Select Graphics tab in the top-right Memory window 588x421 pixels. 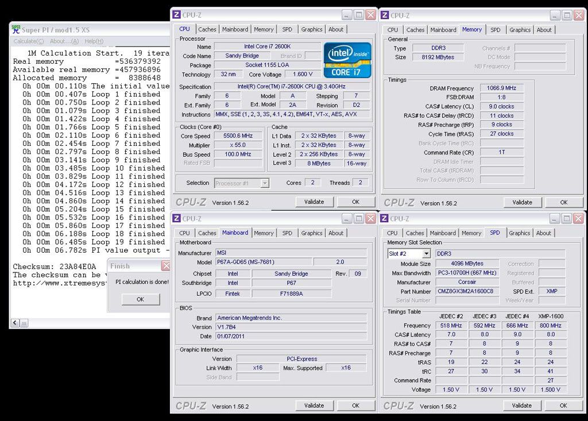pyautogui.click(x=520, y=30)
